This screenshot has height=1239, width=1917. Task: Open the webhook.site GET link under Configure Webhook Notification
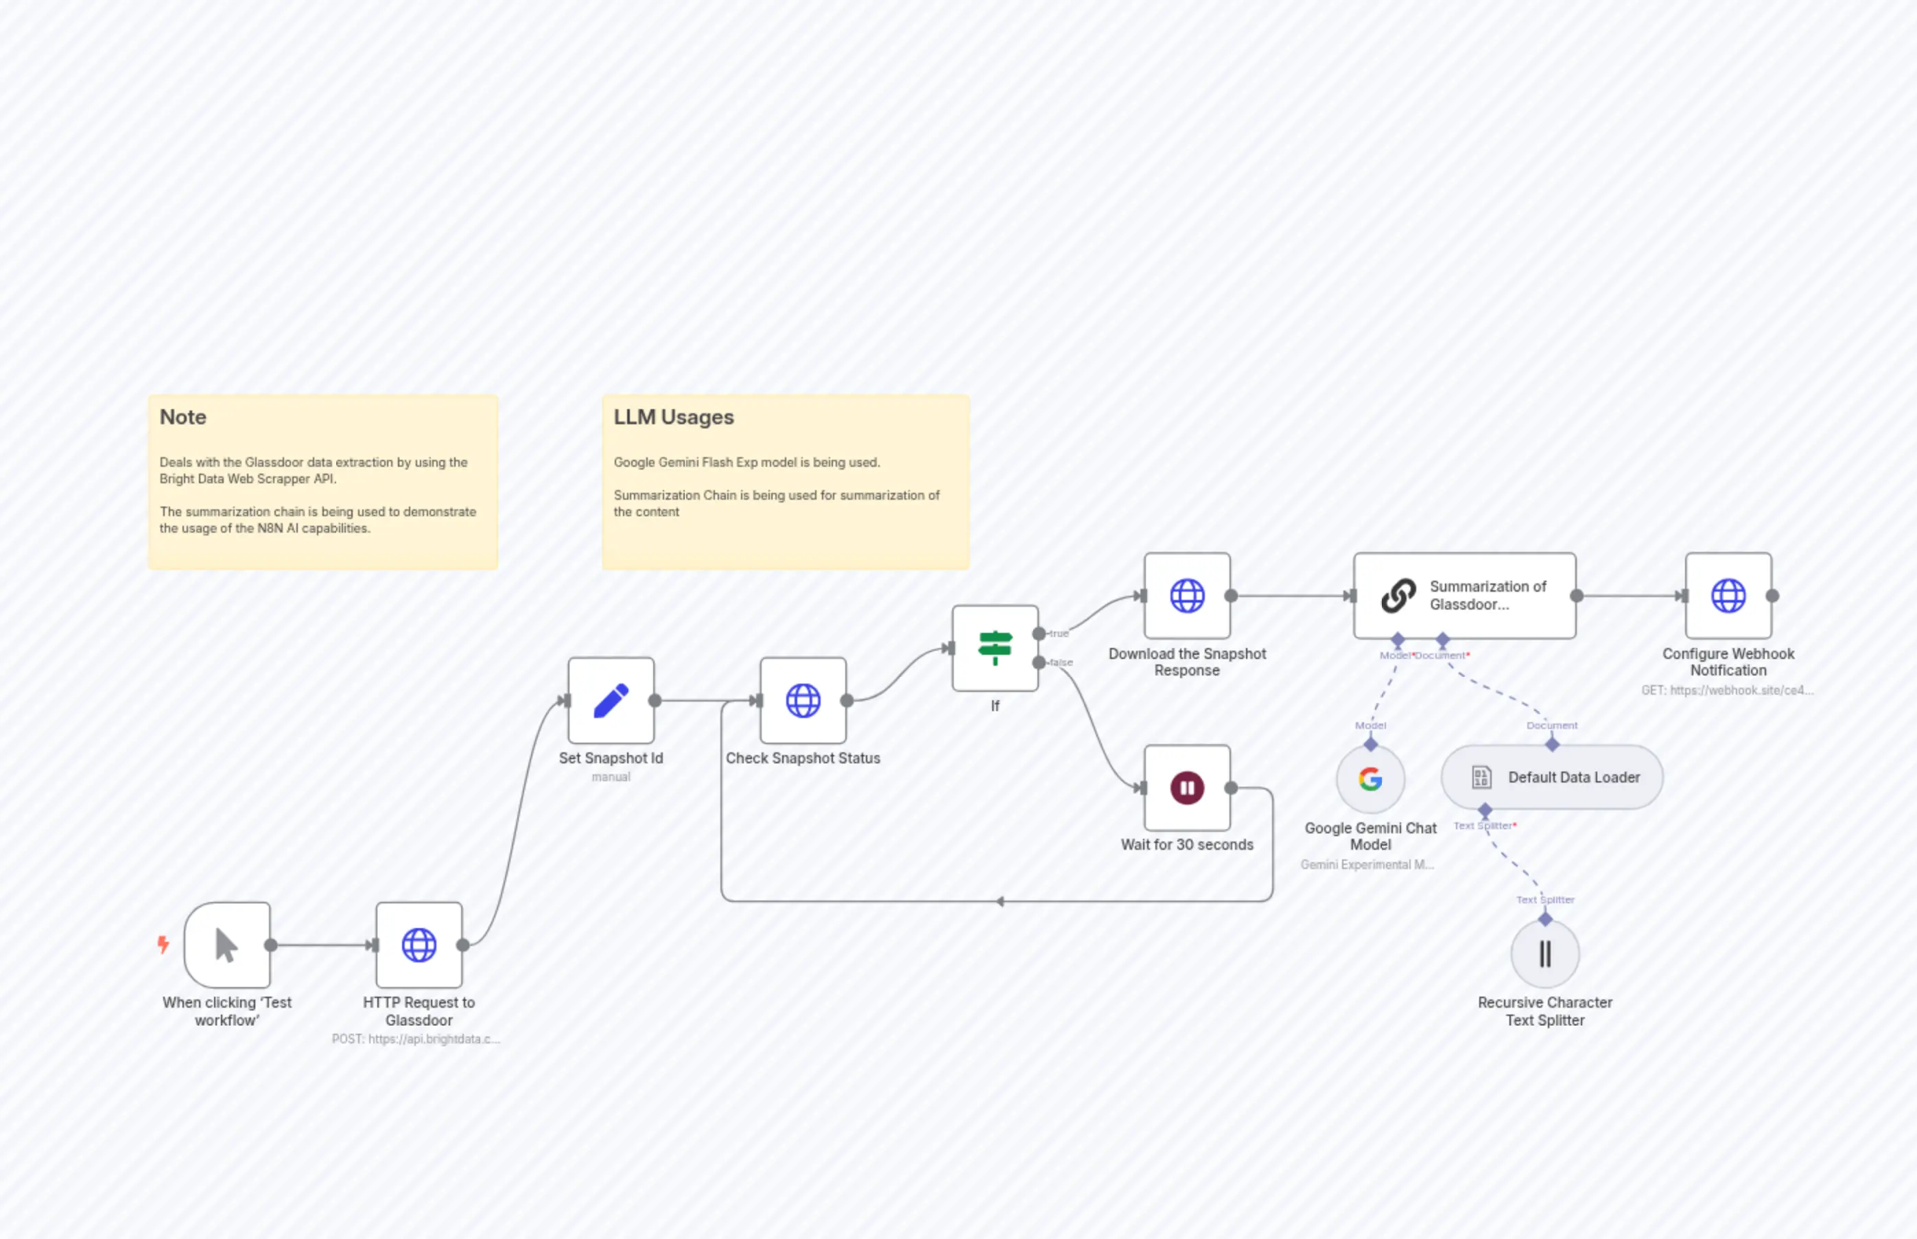pyautogui.click(x=1727, y=691)
